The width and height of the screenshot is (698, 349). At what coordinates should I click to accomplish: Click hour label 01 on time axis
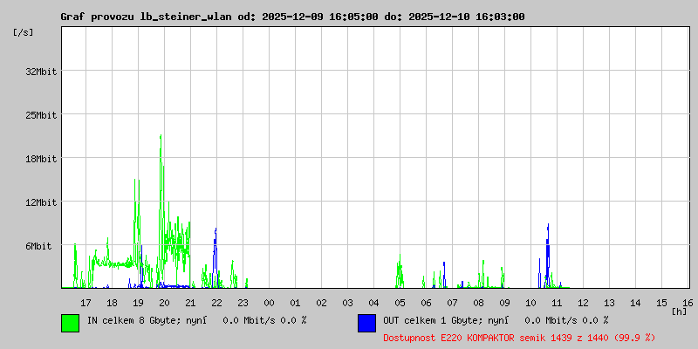pyautogui.click(x=295, y=303)
